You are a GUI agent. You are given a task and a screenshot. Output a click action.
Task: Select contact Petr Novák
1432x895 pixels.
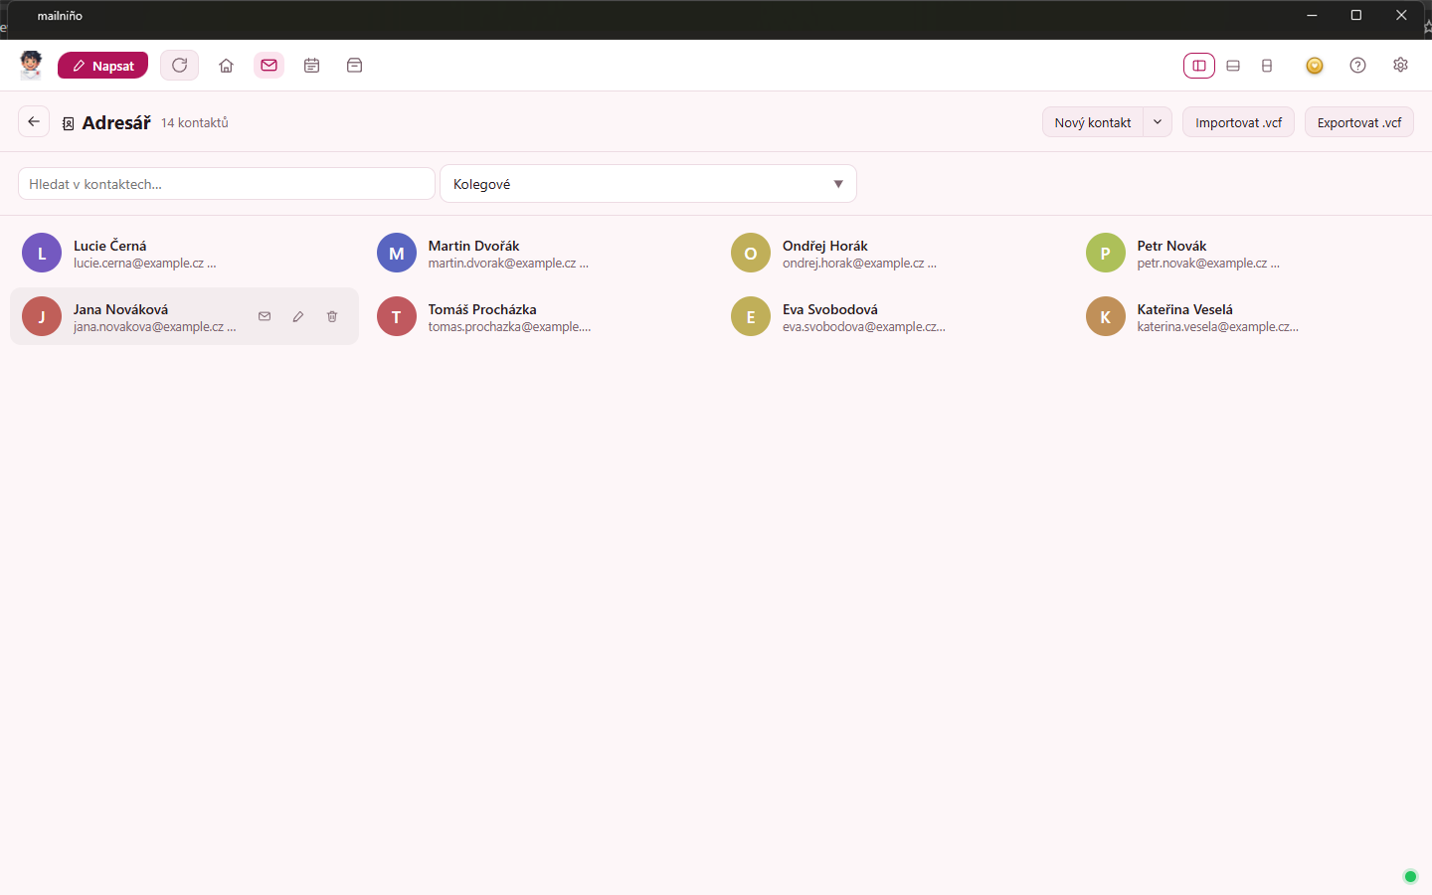click(1248, 254)
